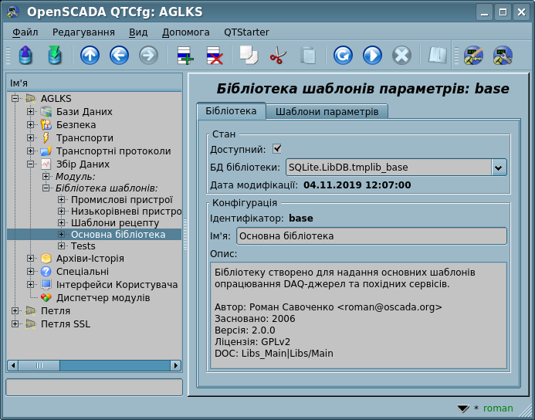Click the Delete item toolbar icon
Image resolution: width=535 pixels, height=420 pixels.
click(215, 56)
